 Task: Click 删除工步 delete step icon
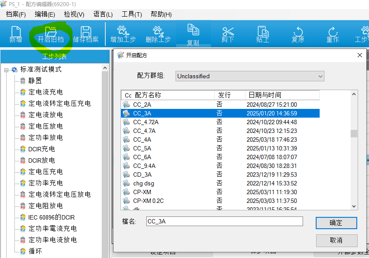(x=158, y=35)
